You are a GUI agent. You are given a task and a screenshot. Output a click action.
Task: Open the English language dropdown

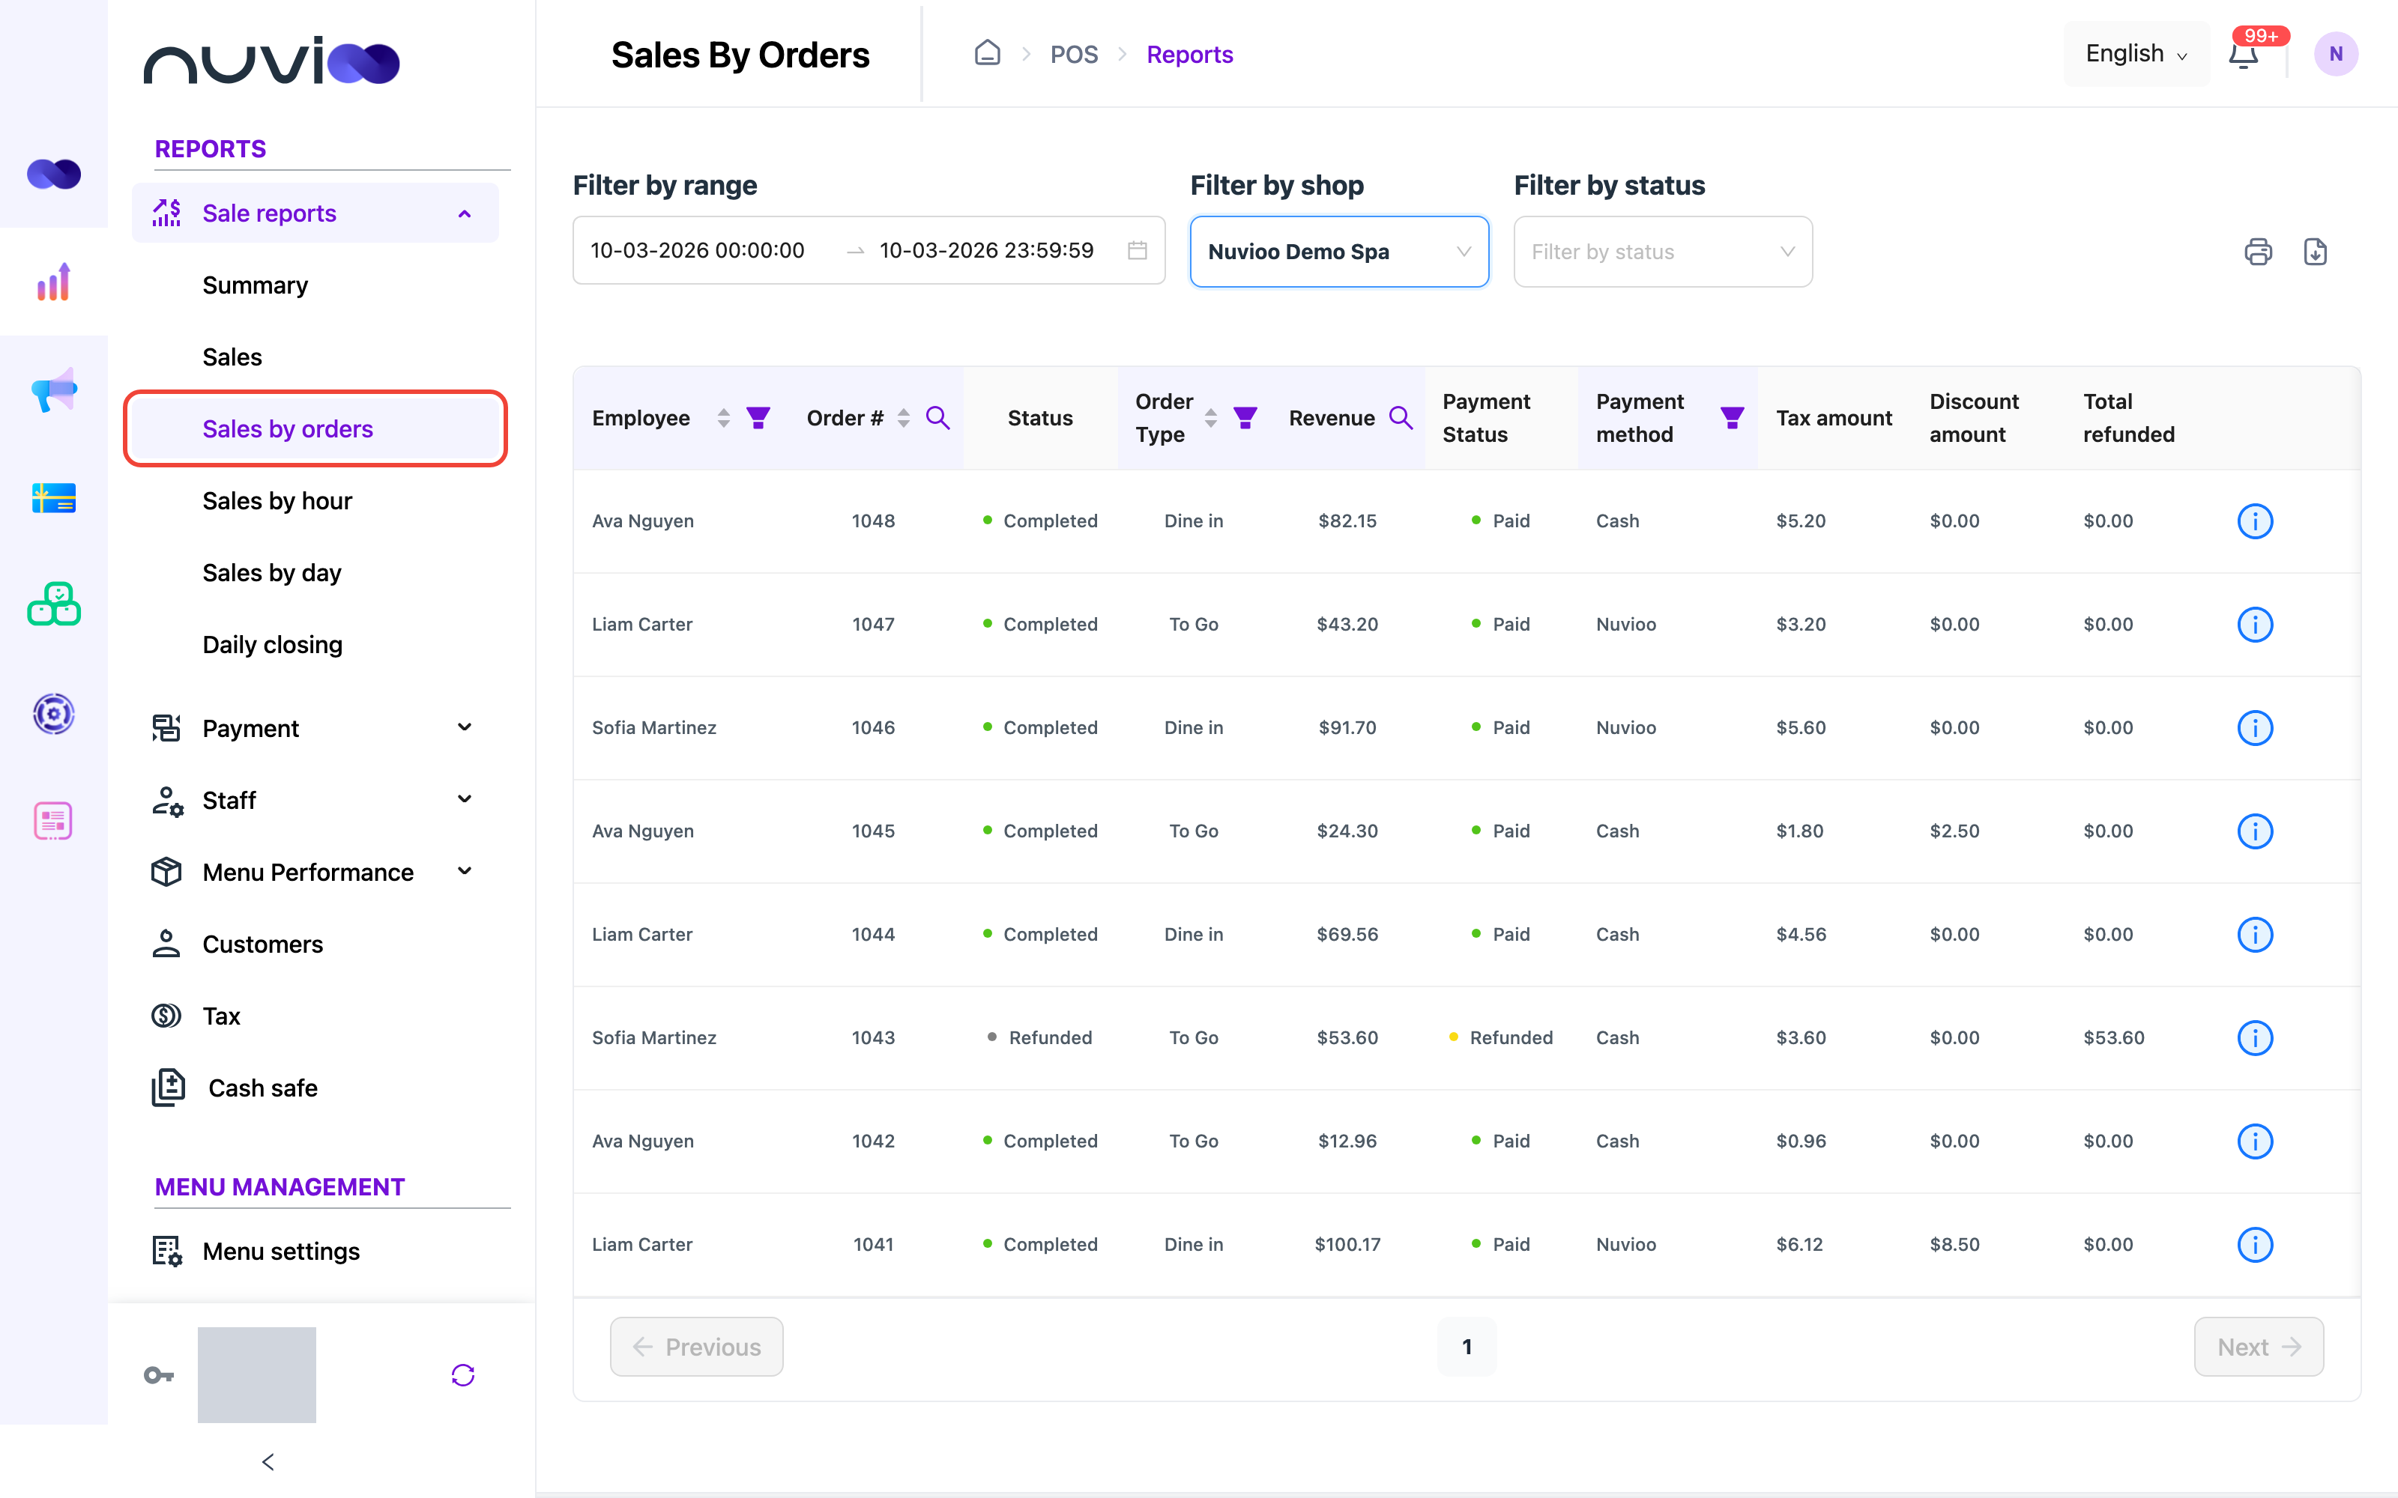[x=2136, y=53]
